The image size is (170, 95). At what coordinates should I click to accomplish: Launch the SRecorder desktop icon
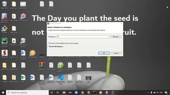5,54
